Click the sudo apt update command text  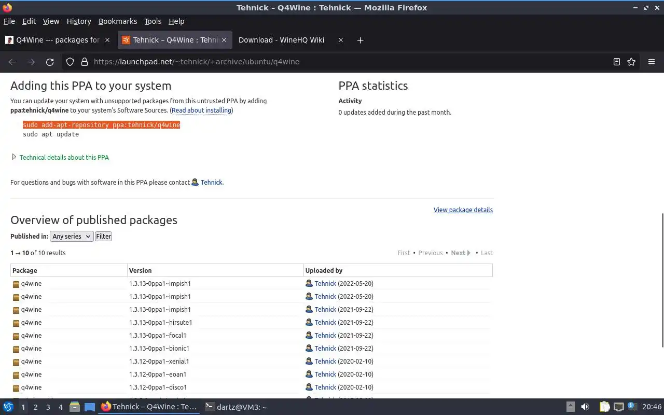[51, 134]
